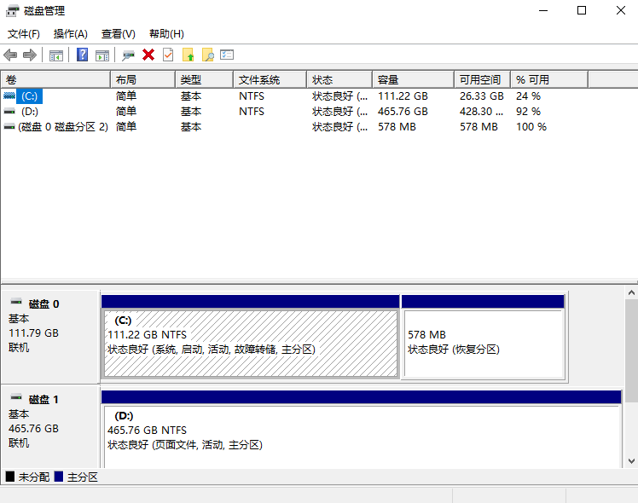Viewport: 638px width, 503px height.
Task: Open the 操作(A) menu
Action: 71,34
